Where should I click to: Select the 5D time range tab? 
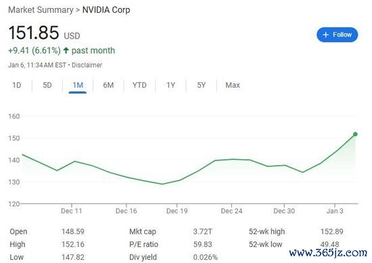[x=47, y=85]
